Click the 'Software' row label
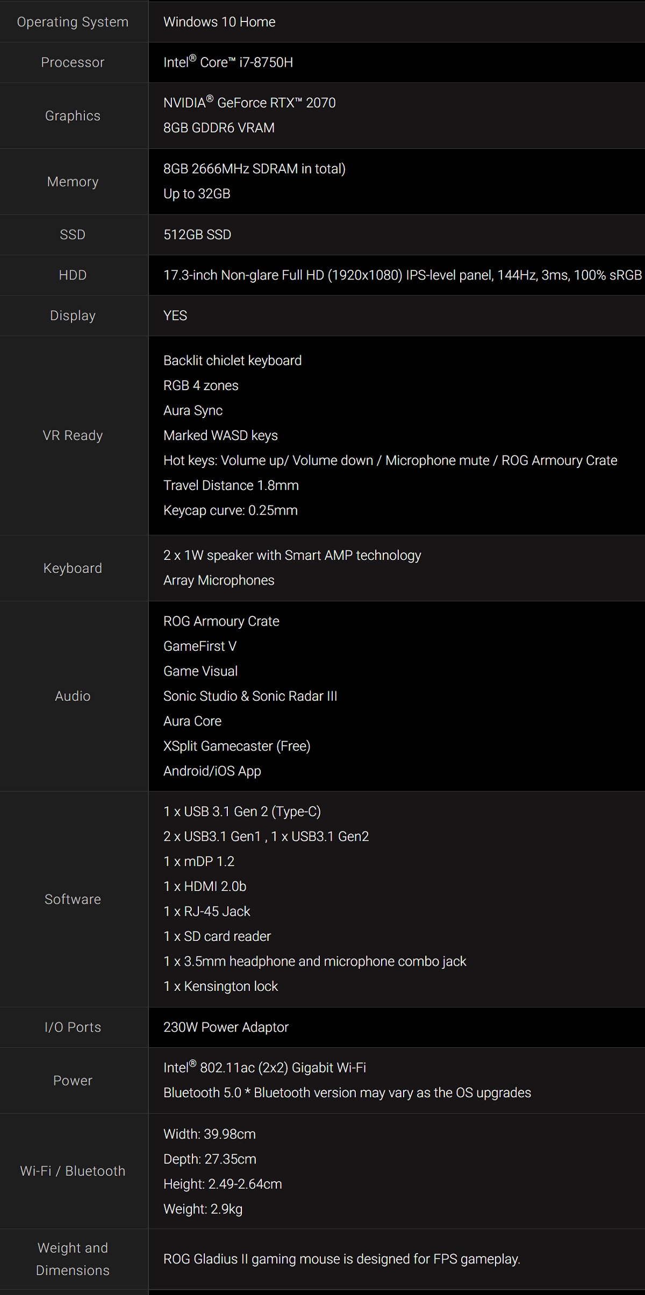The image size is (645, 1295). [73, 899]
